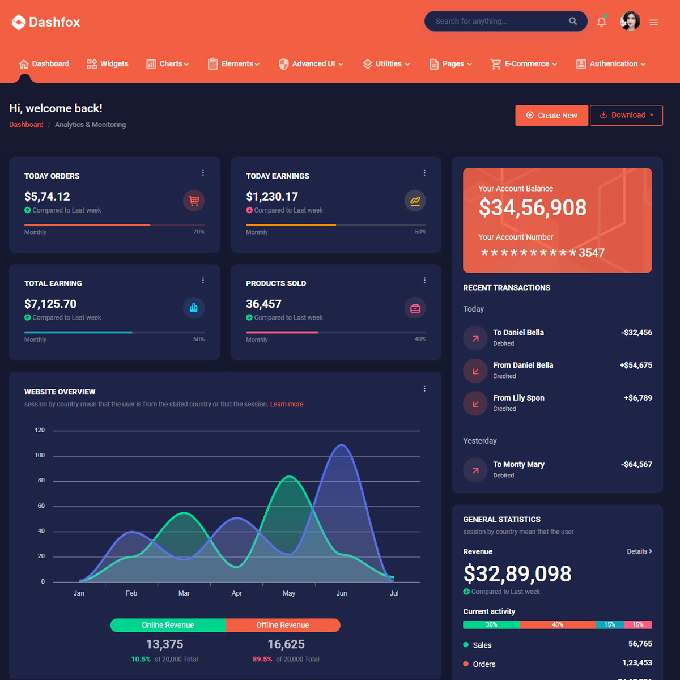Viewport: 680px width, 680px height.
Task: Expand the Charts menu
Action: point(168,64)
